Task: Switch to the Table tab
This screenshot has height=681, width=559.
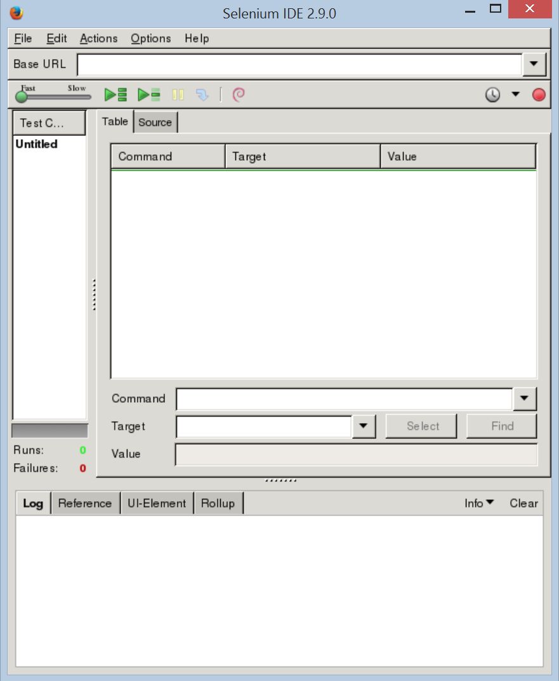Action: coord(115,121)
